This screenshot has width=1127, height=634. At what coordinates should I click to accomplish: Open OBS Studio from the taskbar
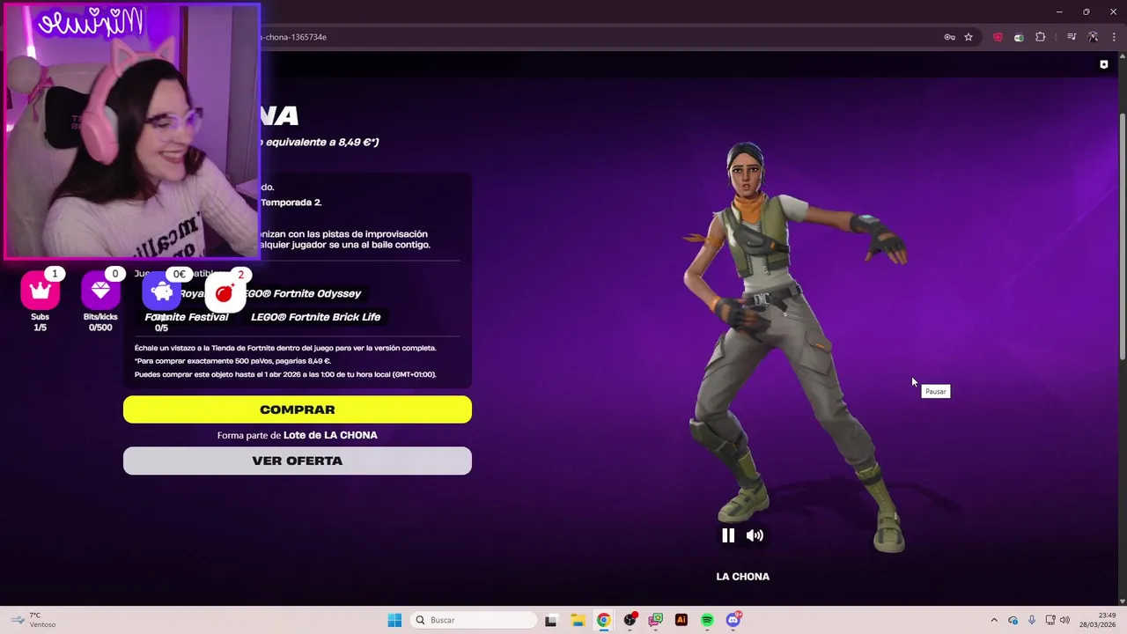tap(630, 620)
